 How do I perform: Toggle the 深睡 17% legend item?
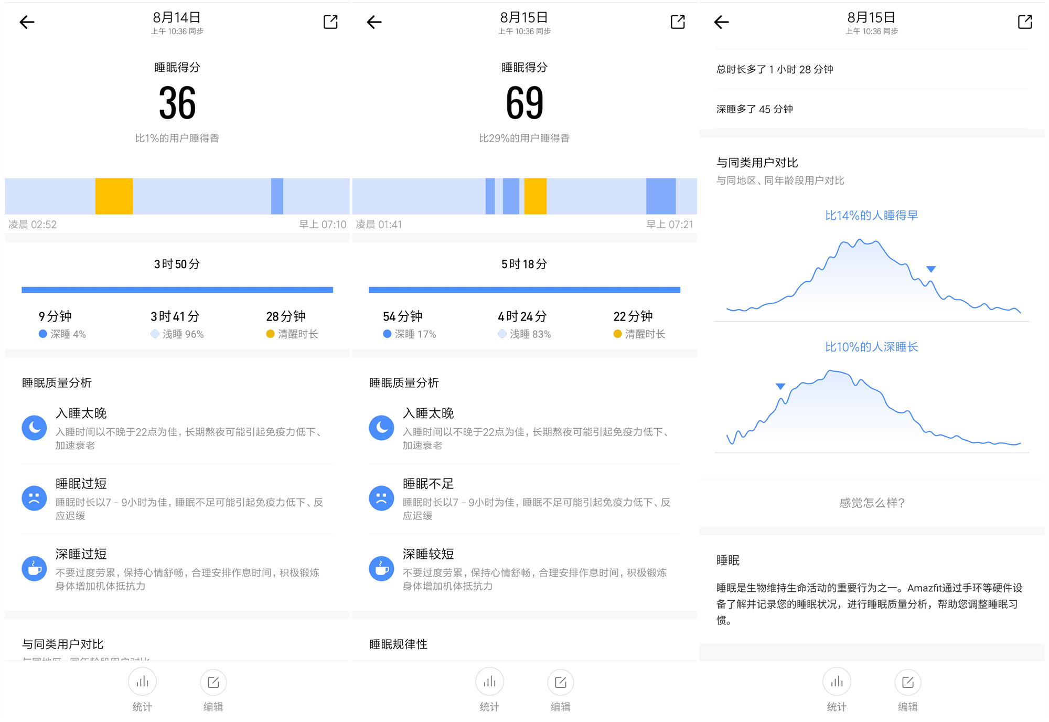tap(408, 334)
